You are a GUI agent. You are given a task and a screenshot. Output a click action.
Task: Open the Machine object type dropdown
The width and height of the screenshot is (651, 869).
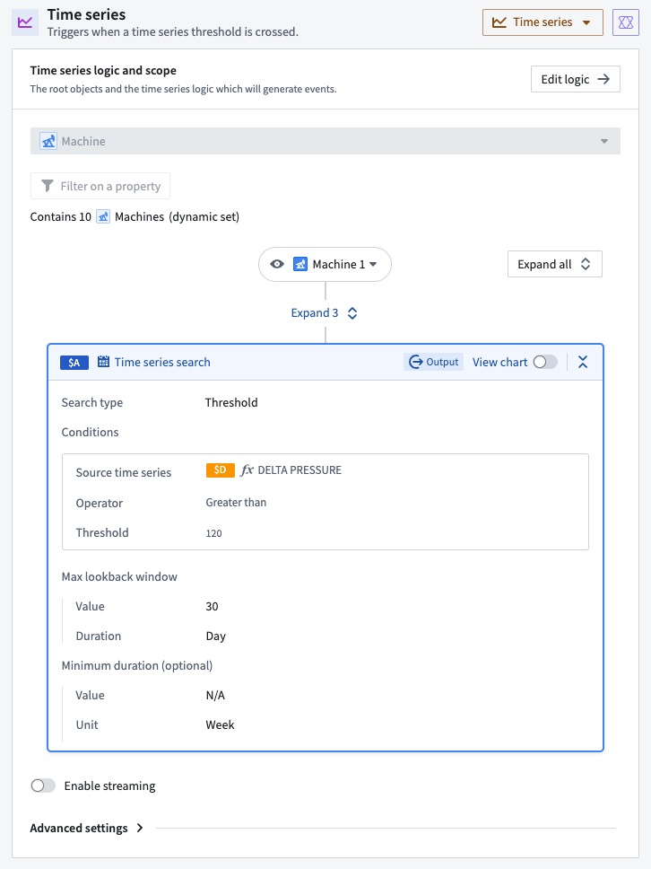[x=325, y=141]
